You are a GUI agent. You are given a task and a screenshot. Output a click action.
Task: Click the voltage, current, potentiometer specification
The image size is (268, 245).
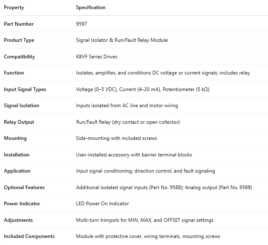point(143,89)
